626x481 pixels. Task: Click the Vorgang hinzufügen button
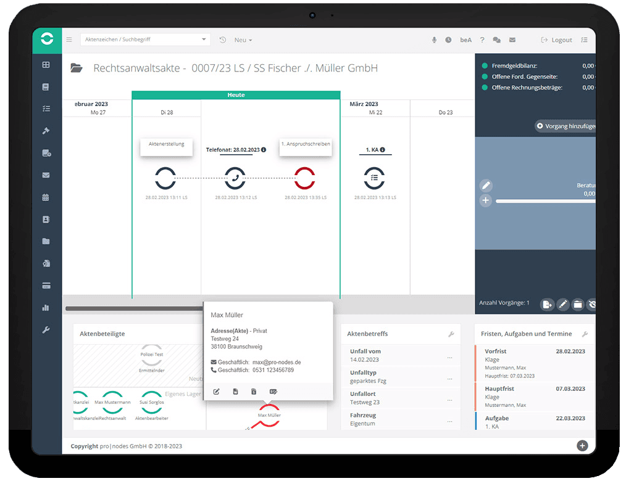click(x=565, y=126)
